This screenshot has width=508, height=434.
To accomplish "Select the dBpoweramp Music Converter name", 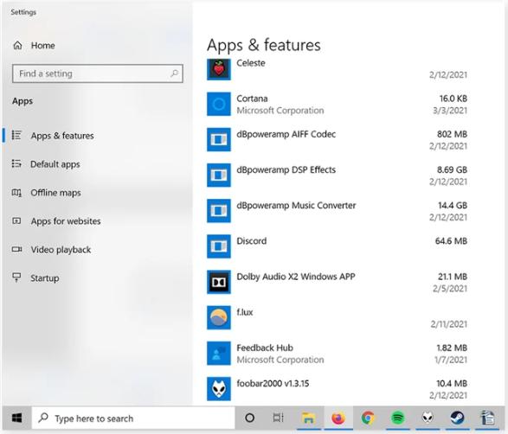I will [296, 205].
